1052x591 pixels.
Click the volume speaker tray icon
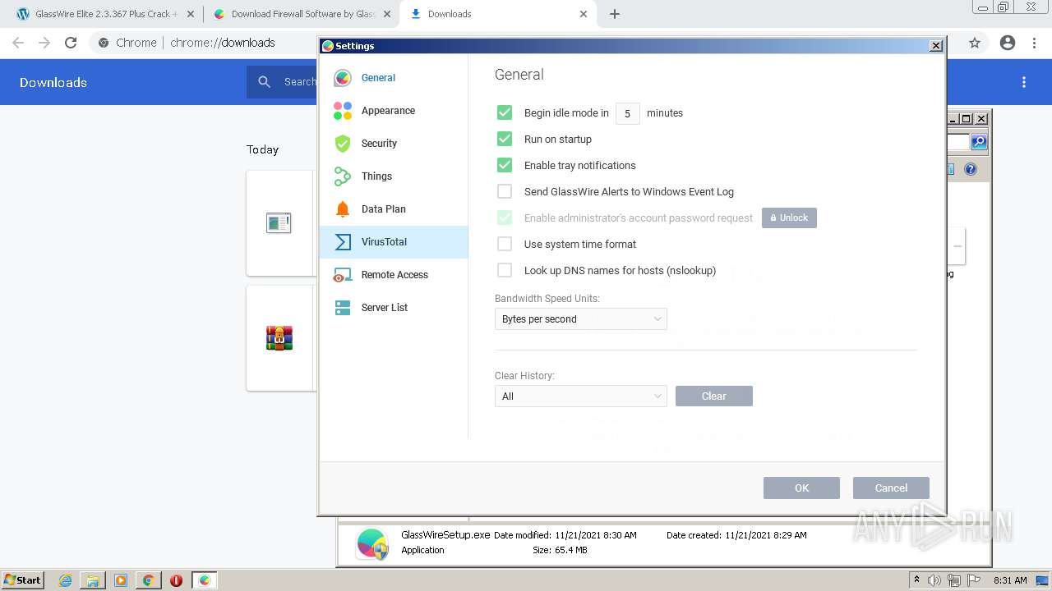tap(934, 580)
